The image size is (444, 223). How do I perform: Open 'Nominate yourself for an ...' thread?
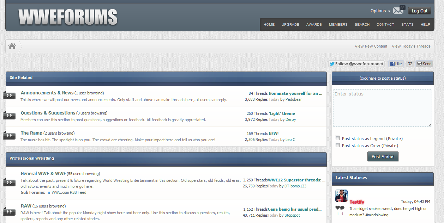[296, 93]
